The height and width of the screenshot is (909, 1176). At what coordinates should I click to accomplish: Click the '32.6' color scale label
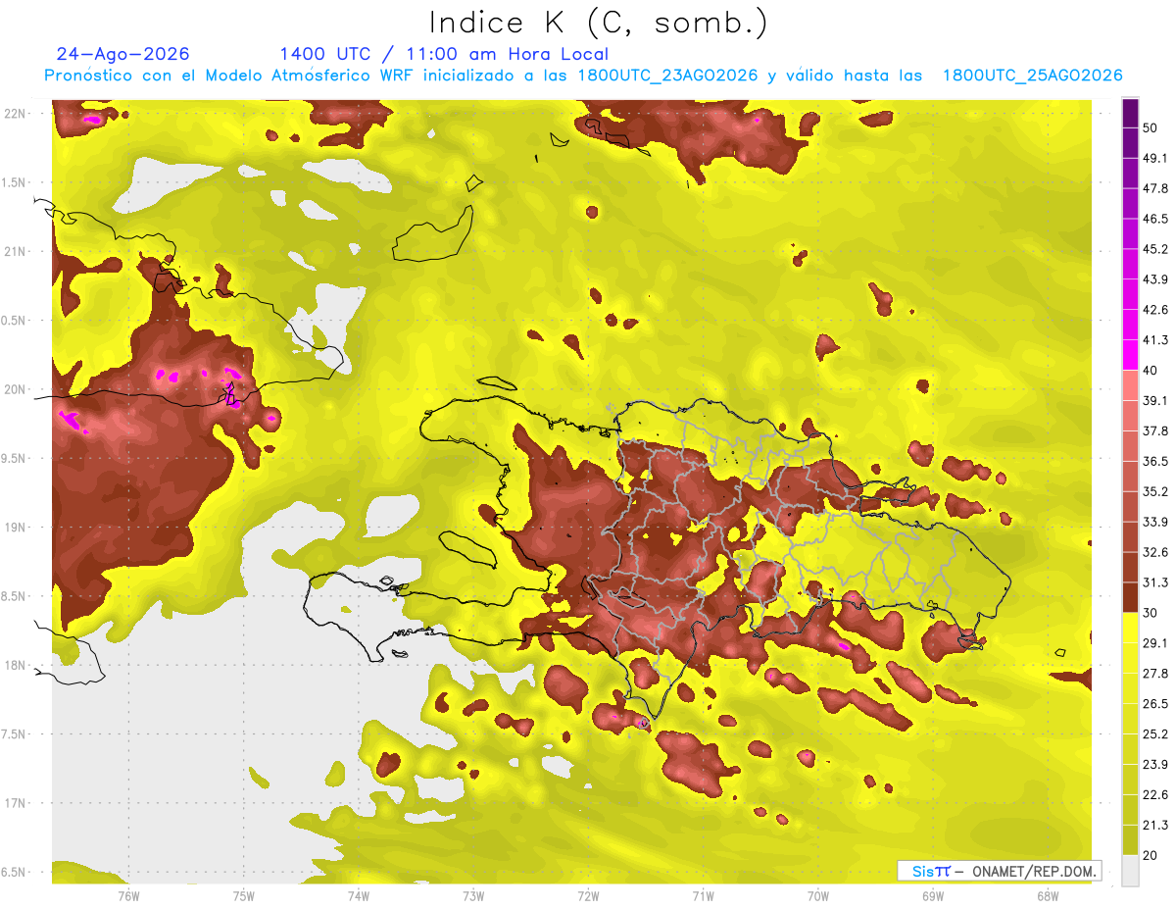[x=1154, y=552]
